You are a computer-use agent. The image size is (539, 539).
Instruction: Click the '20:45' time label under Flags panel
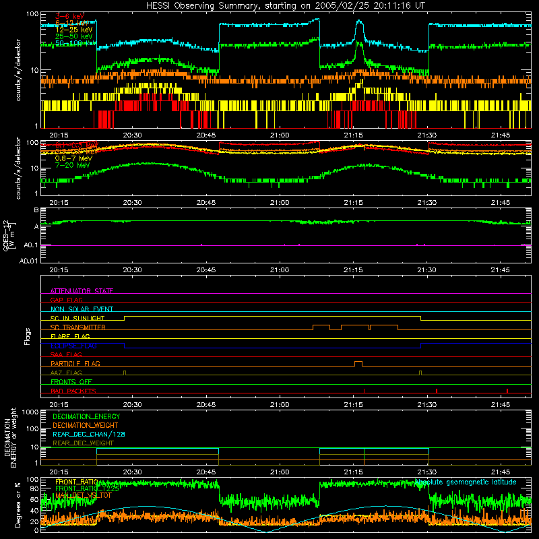(206, 405)
